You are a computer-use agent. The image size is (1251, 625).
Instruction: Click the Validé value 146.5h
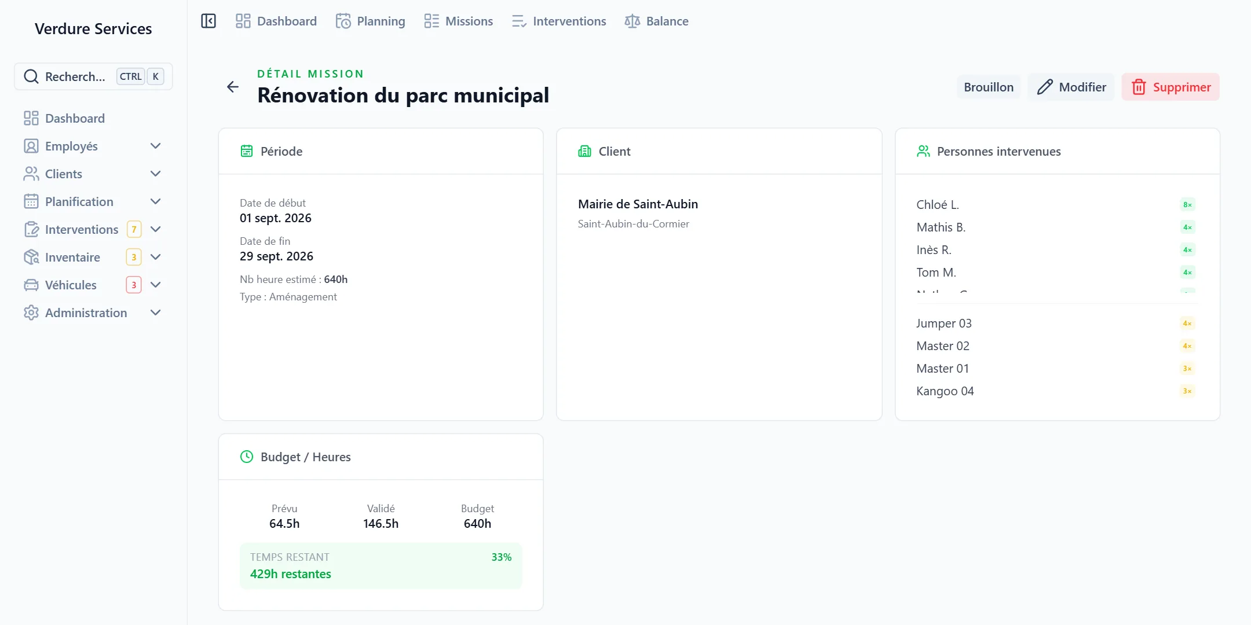(381, 524)
